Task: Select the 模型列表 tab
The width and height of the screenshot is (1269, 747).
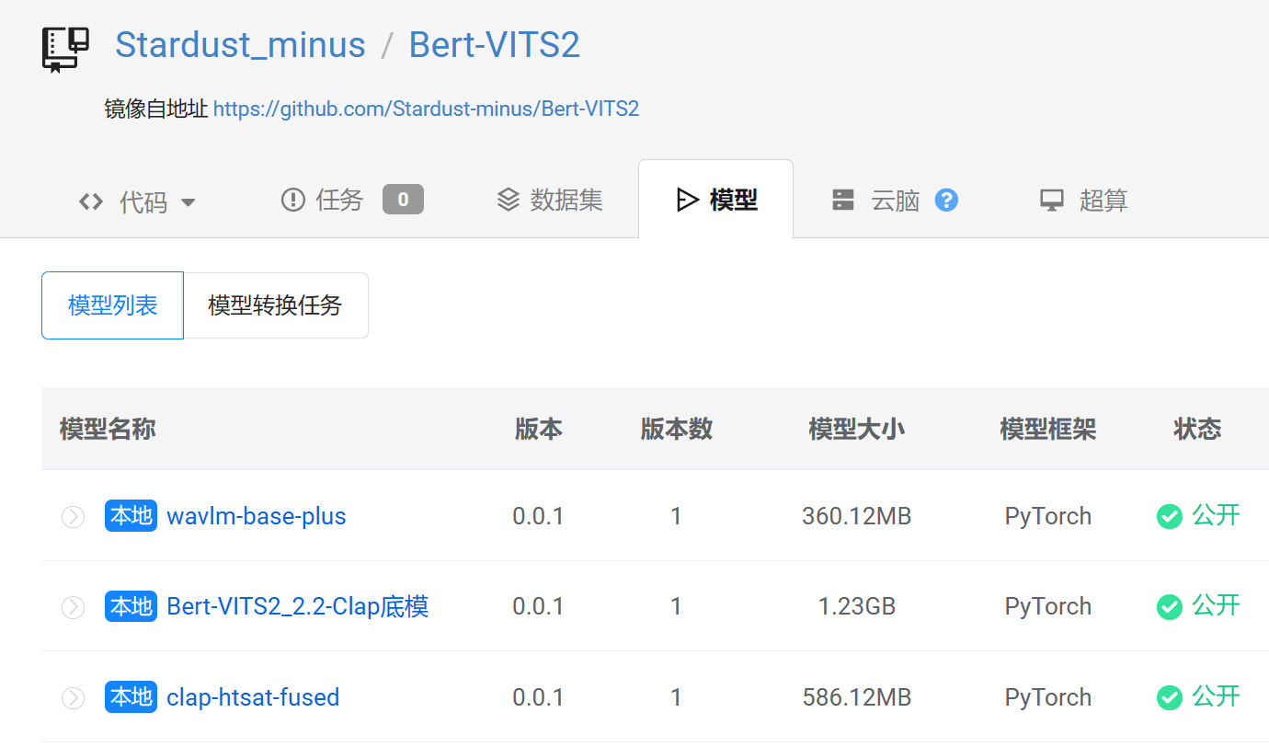Action: coord(112,305)
